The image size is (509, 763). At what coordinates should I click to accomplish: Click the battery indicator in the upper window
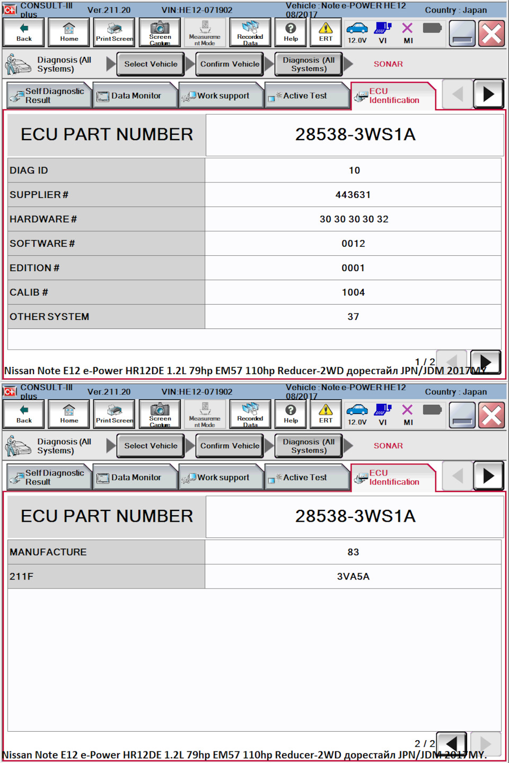pyautogui.click(x=432, y=28)
